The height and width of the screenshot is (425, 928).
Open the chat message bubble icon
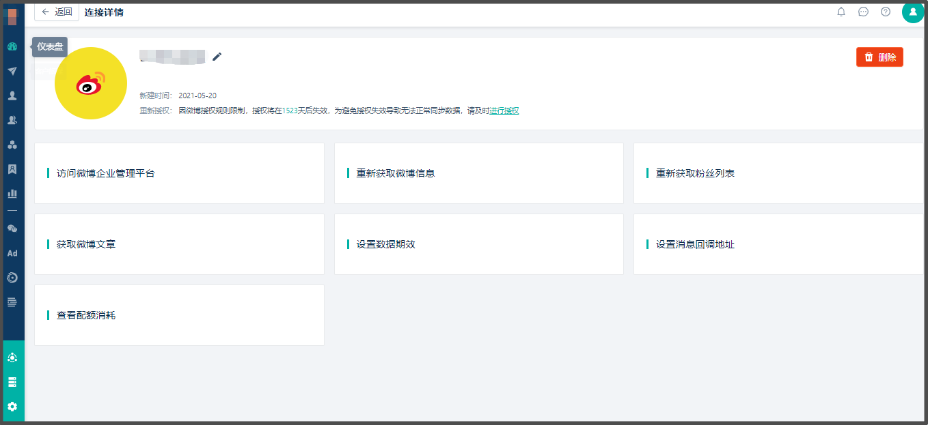coord(863,12)
